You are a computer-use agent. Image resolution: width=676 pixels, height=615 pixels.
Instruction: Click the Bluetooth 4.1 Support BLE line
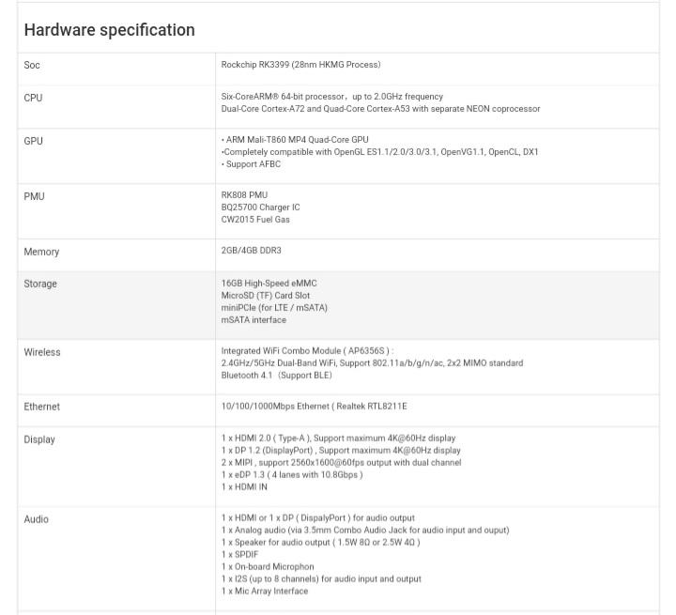[x=276, y=376]
